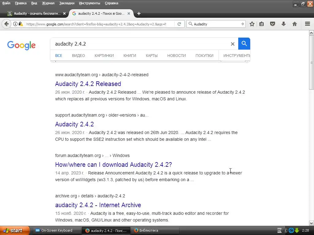Open the downloads arrow in the toolbar
This screenshot has width=314, height=235.
point(284,24)
